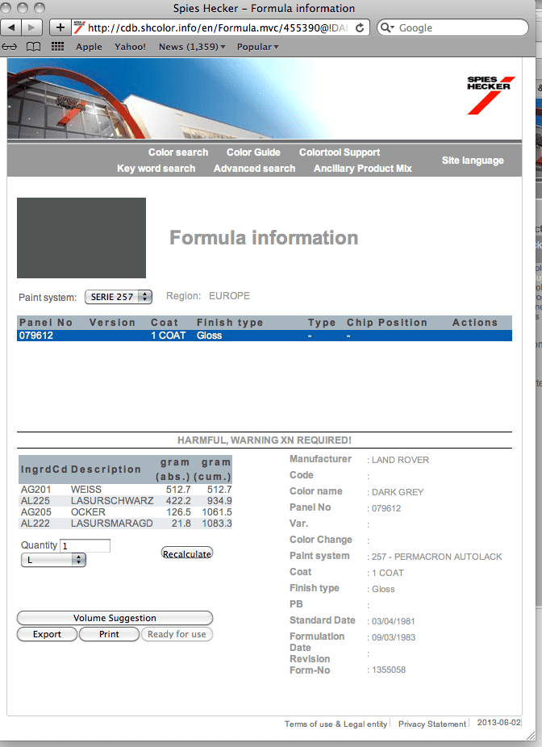Viewport: 542px width, 747px height.
Task: Open Privacy Statement link
Action: coord(432,724)
